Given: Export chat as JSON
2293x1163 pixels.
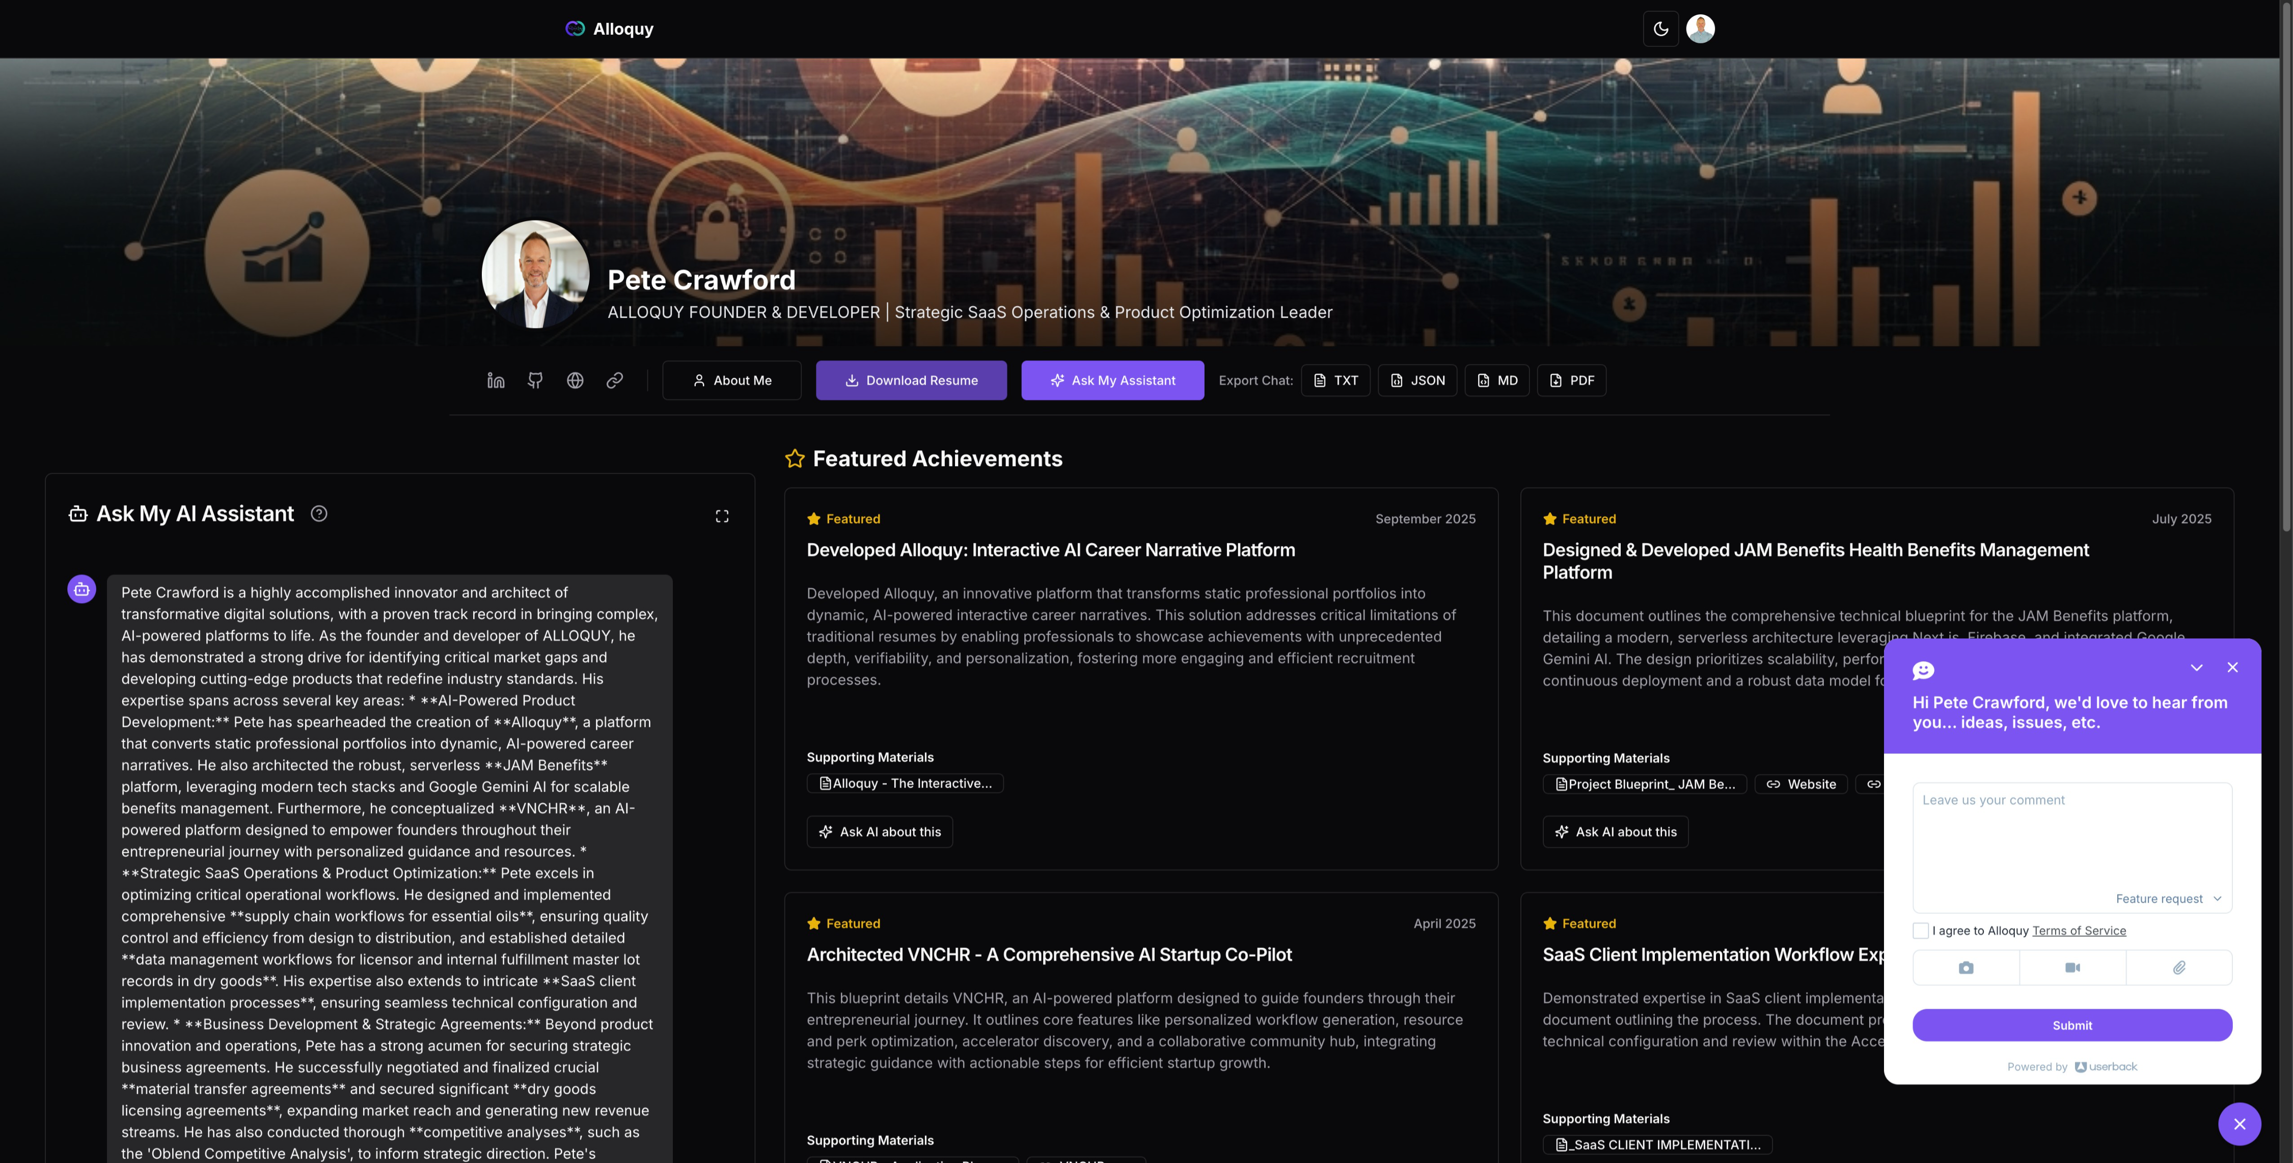Looking at the screenshot, I should click(1417, 380).
